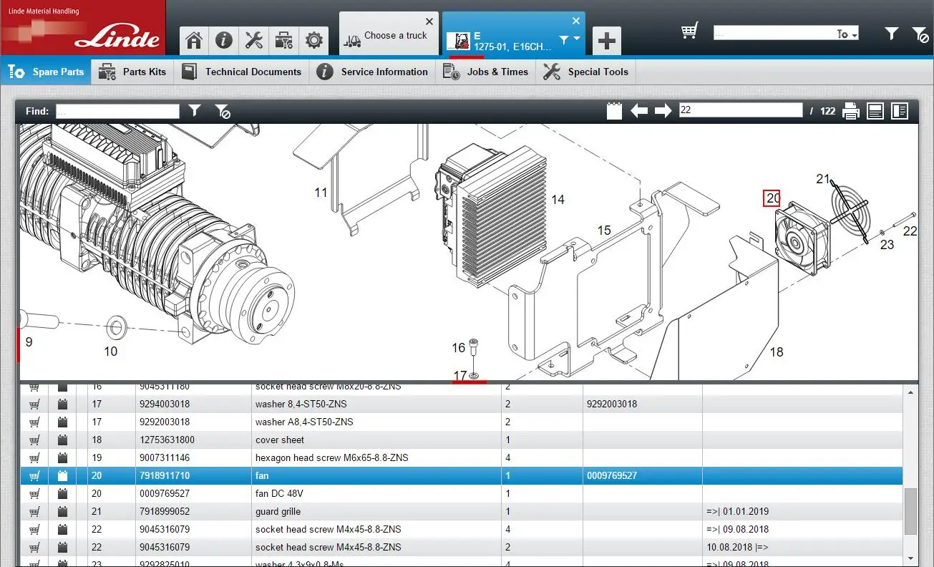Go to next page arrow

[663, 111]
